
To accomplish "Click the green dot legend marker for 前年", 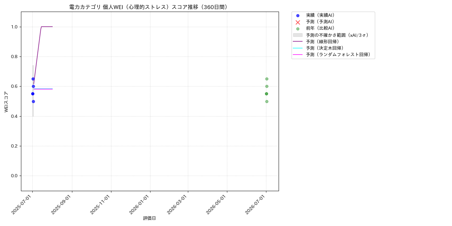I will 298,29.
